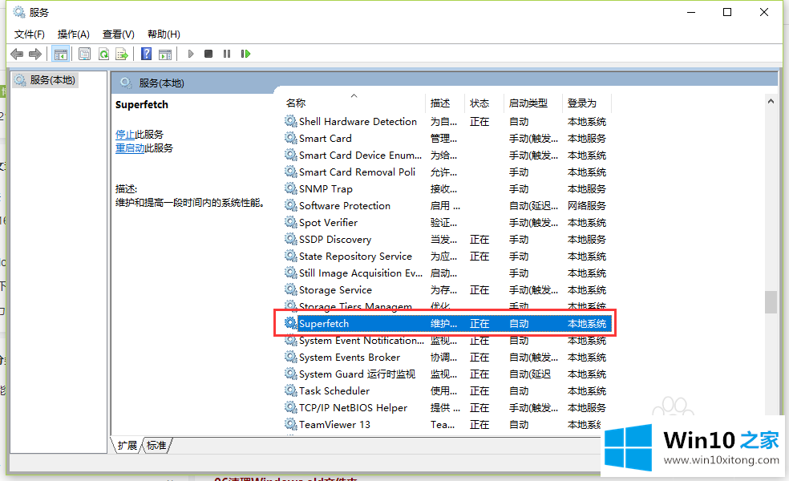Select 服务(本地) in the left tree
This screenshot has width=789, height=481.
[52, 80]
